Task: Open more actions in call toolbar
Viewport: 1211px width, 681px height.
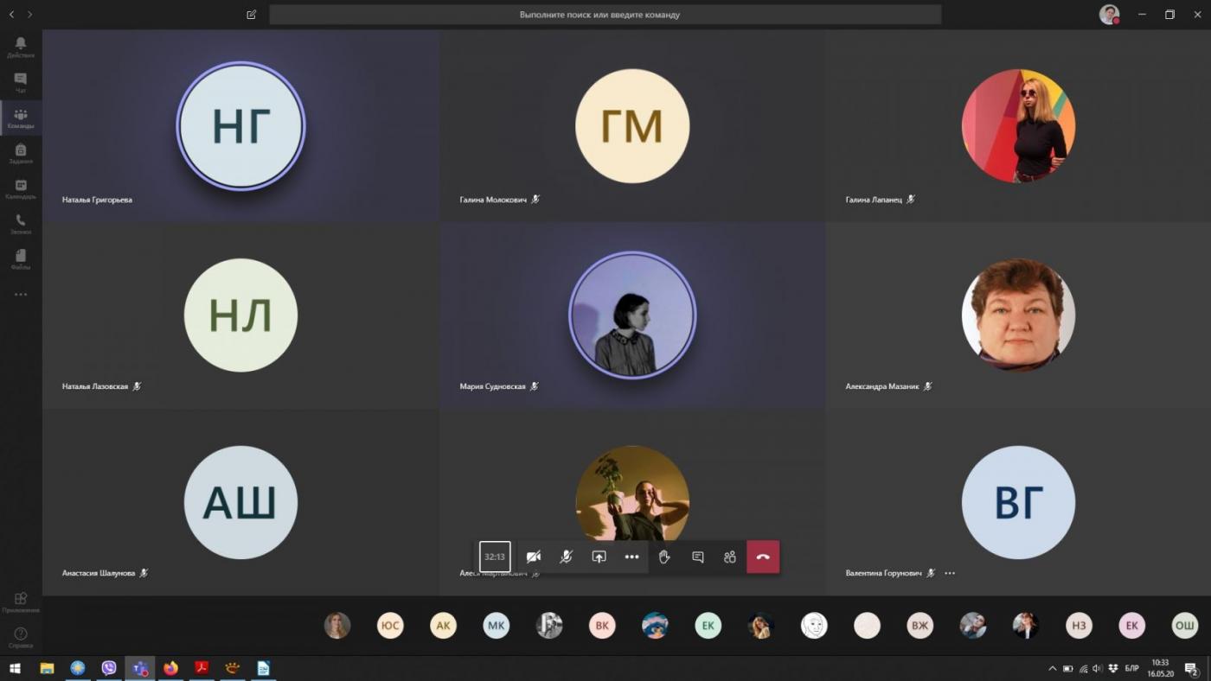Action: (x=631, y=557)
